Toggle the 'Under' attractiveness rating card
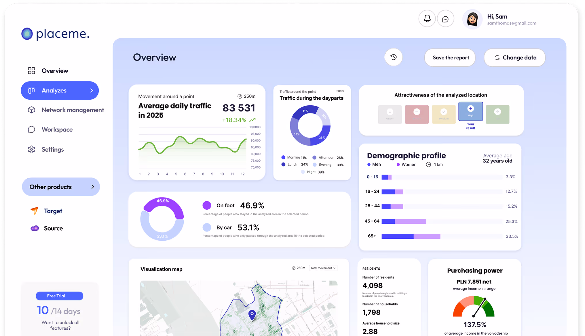 pos(390,114)
